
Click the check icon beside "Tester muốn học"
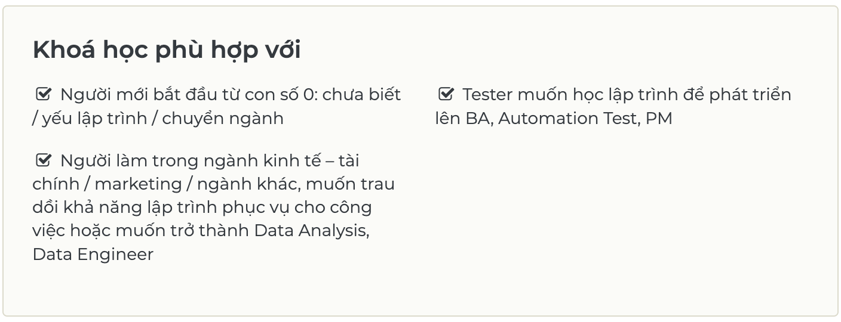tap(446, 94)
